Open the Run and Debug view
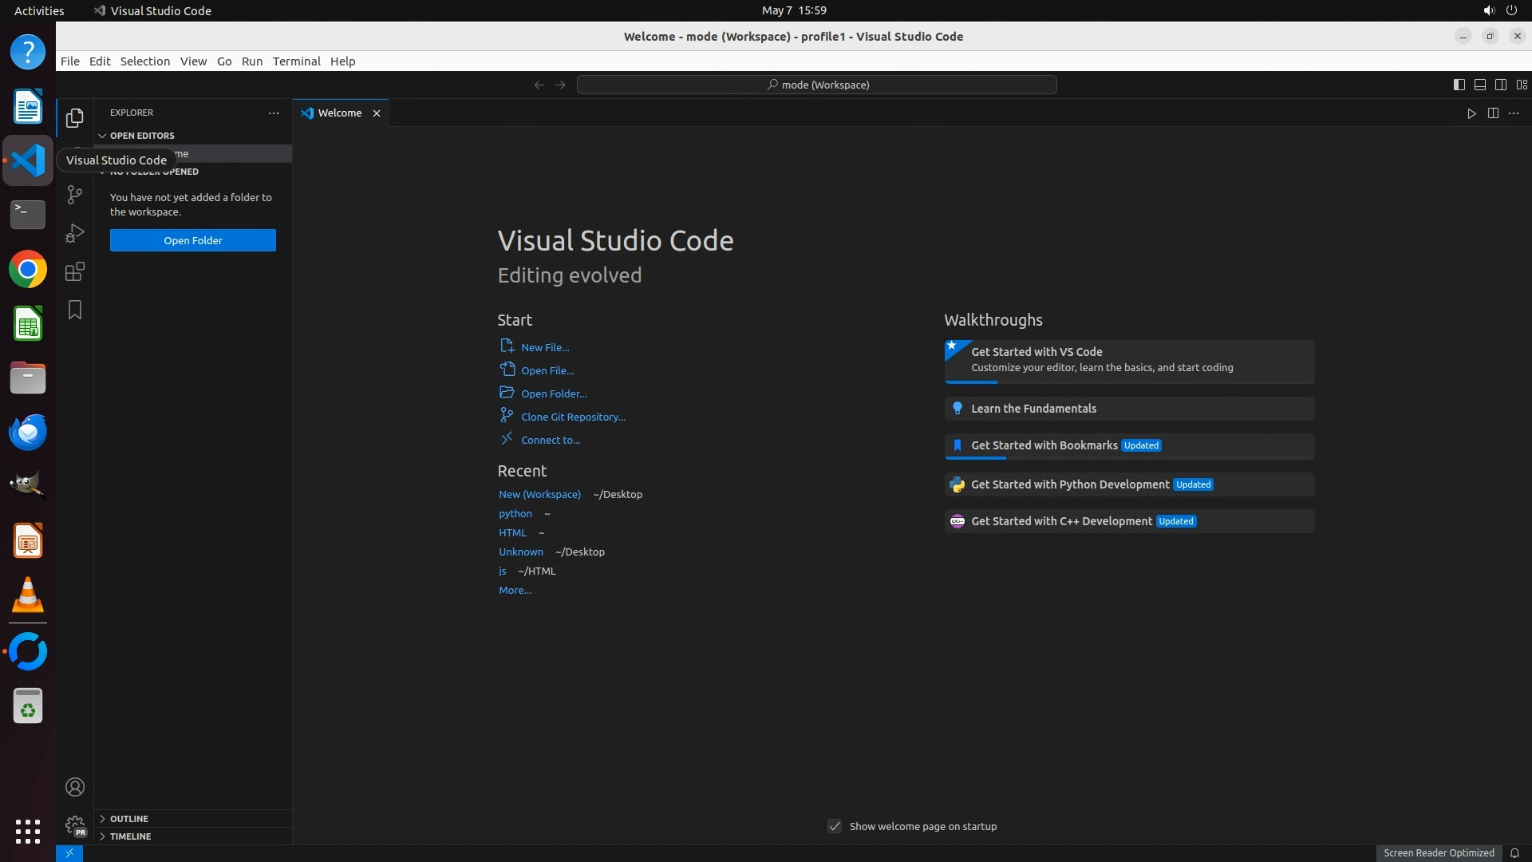The height and width of the screenshot is (862, 1532). [x=75, y=233]
